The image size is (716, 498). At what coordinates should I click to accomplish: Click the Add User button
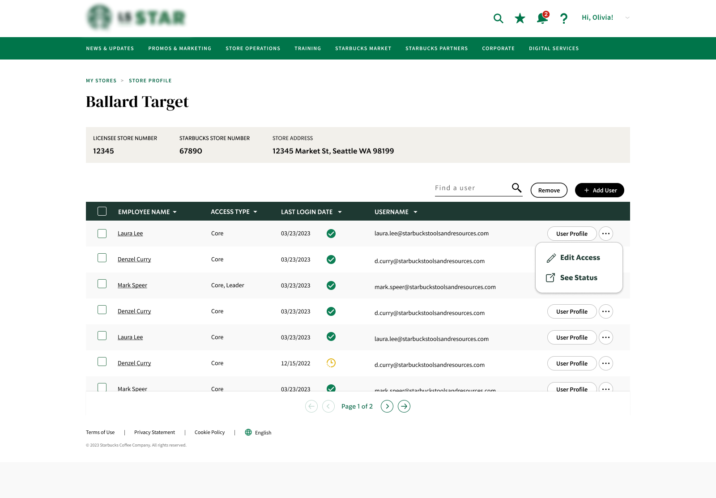coord(600,190)
